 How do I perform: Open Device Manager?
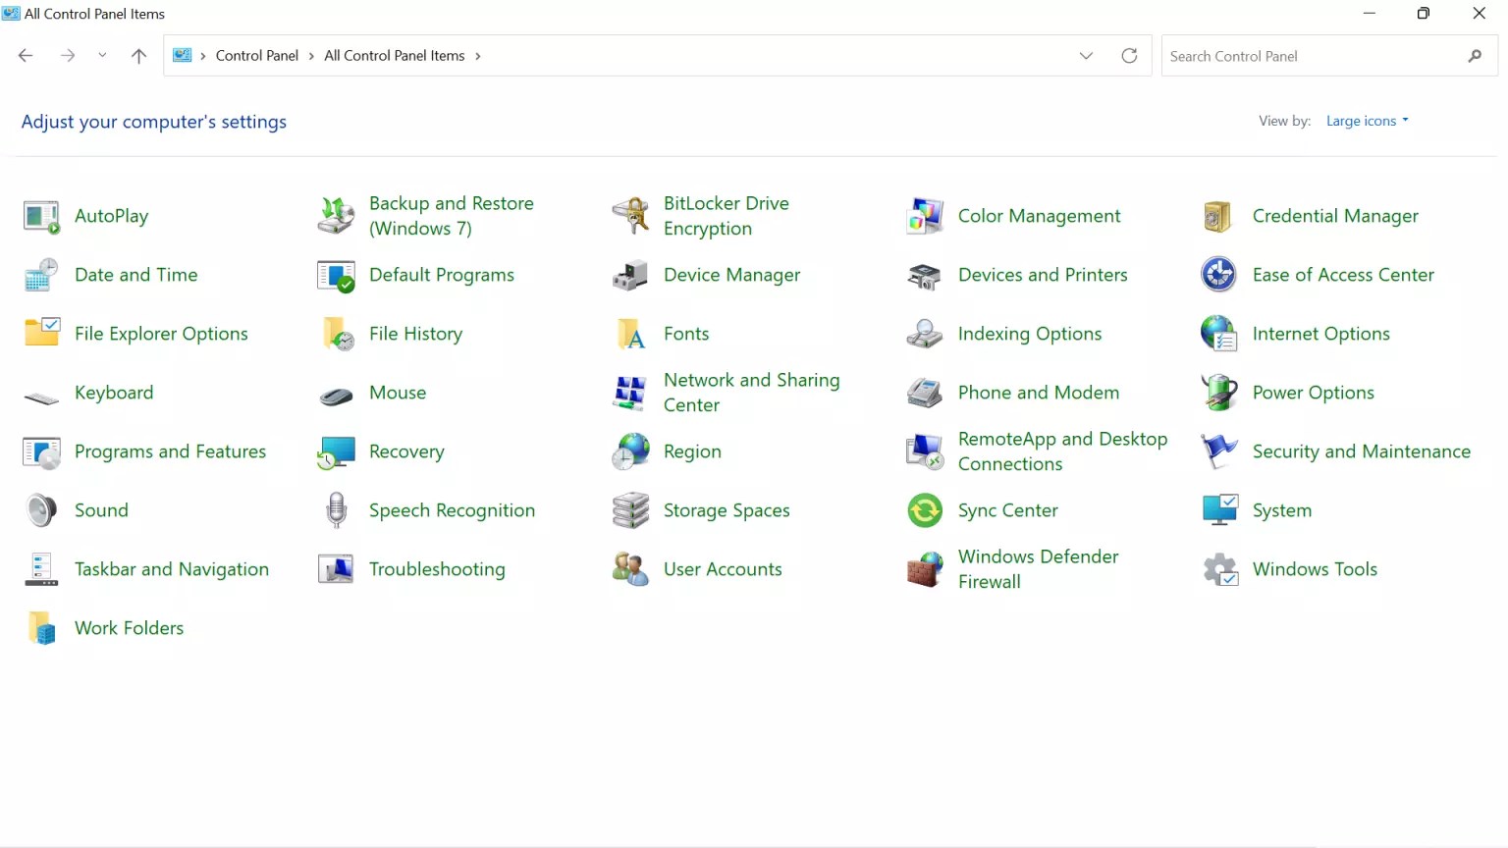pos(730,275)
